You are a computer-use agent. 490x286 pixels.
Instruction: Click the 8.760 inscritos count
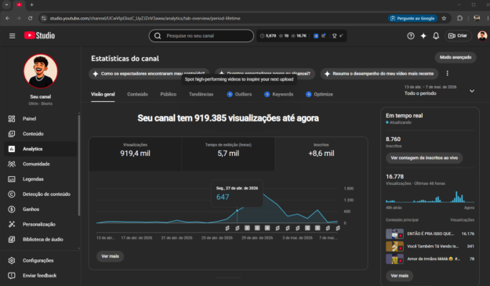pyautogui.click(x=393, y=139)
